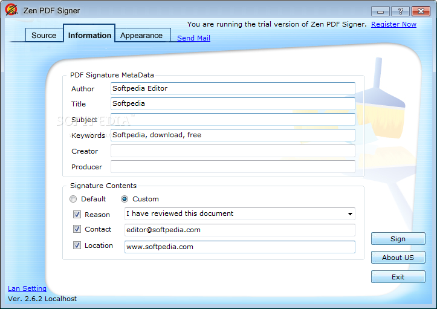Open the Lan Setting link
This screenshot has height=309, width=437.
pyautogui.click(x=27, y=288)
